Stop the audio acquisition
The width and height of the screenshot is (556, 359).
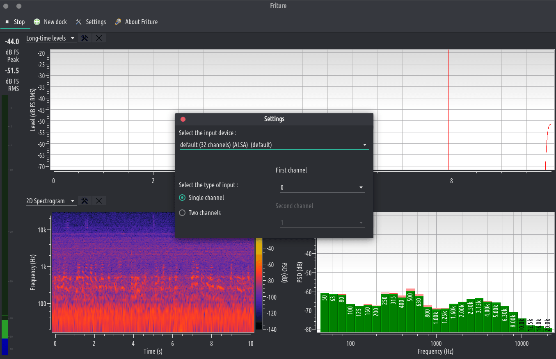pyautogui.click(x=15, y=22)
